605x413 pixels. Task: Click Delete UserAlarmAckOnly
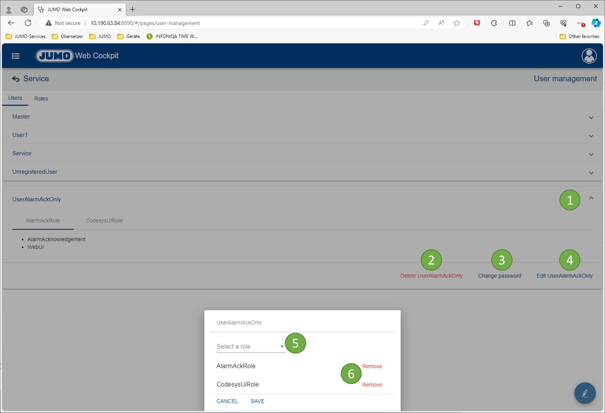[431, 276]
